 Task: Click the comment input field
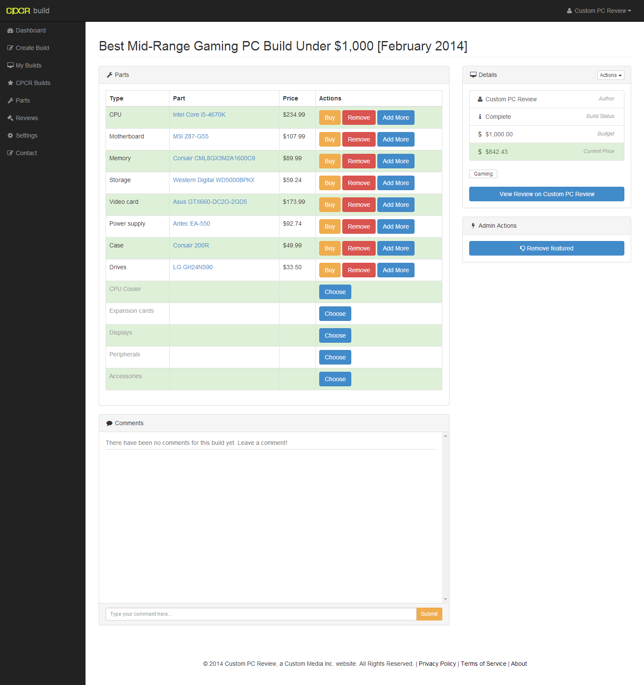(261, 614)
